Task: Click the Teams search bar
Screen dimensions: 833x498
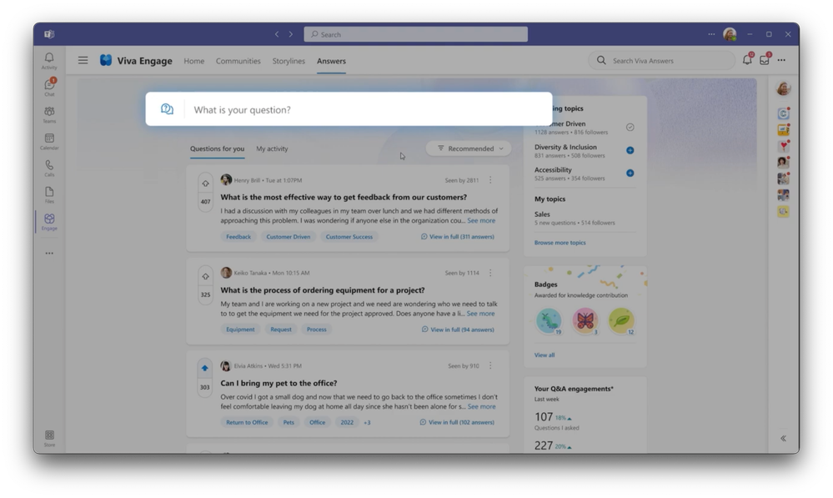Action: point(416,34)
